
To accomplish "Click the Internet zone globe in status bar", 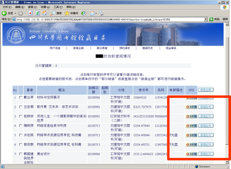I will pos(196,167).
